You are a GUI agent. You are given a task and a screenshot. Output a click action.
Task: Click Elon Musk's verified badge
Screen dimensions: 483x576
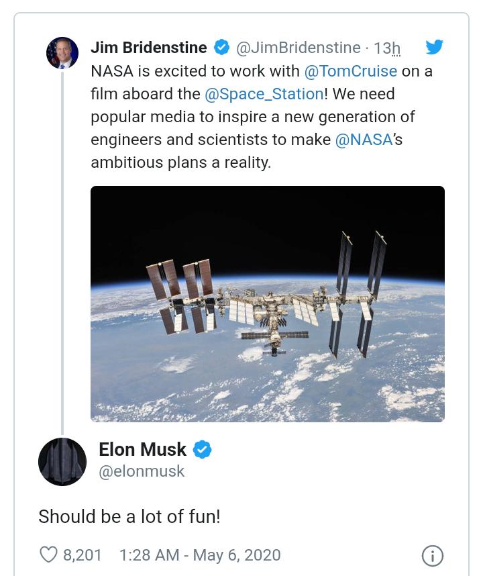click(x=203, y=449)
